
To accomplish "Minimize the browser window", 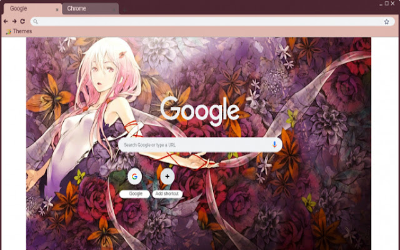I will coord(381,4).
